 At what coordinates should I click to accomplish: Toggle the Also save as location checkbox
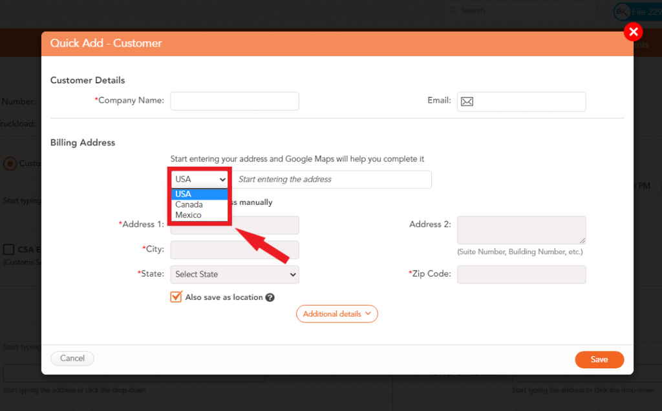click(176, 297)
